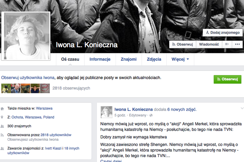This screenshot has width=244, height=162.
Task: Click the location pin icon beside Ochota
Action: [x=2, y=117]
